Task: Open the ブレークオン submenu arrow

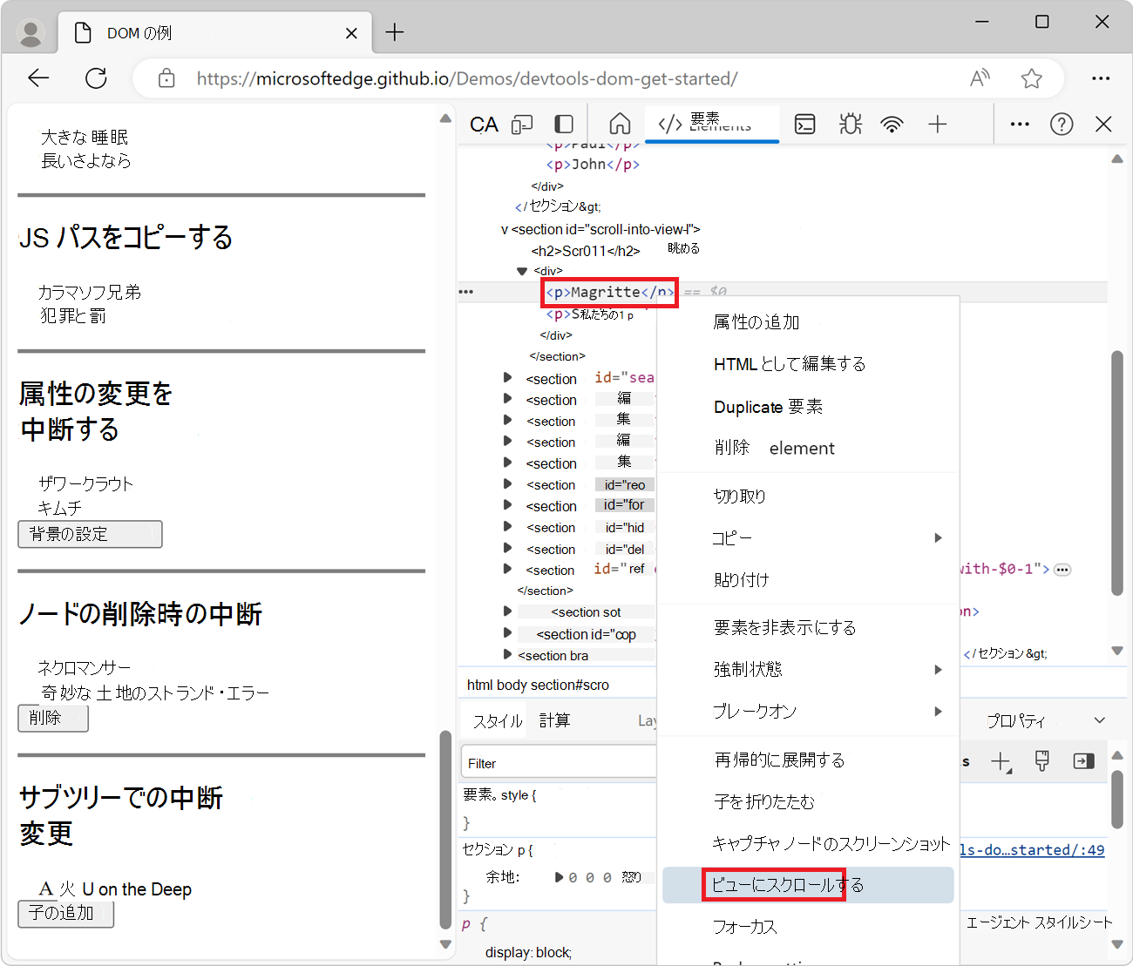Action: tap(939, 712)
